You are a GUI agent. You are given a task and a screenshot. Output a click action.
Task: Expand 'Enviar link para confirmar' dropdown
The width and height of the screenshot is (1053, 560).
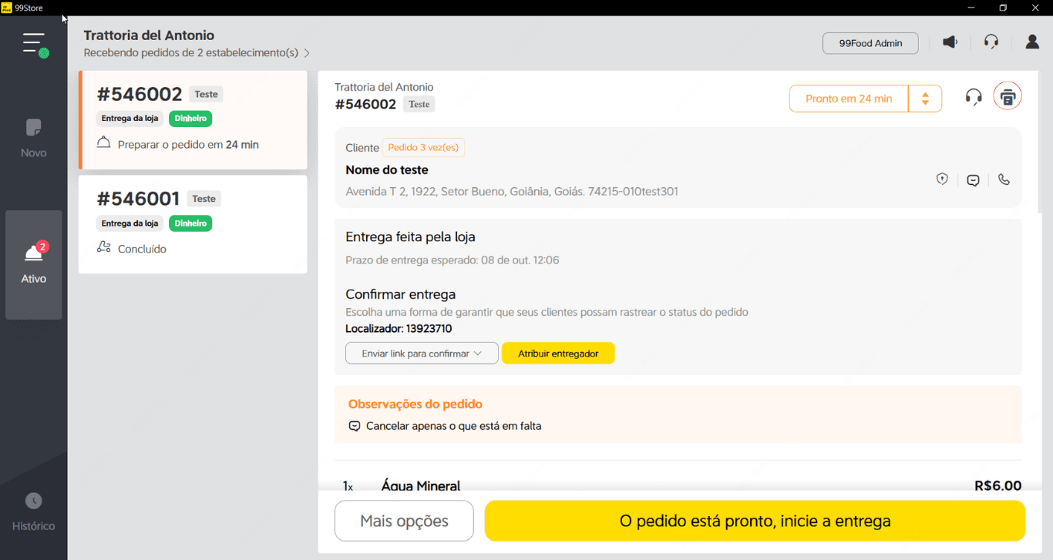tap(422, 354)
